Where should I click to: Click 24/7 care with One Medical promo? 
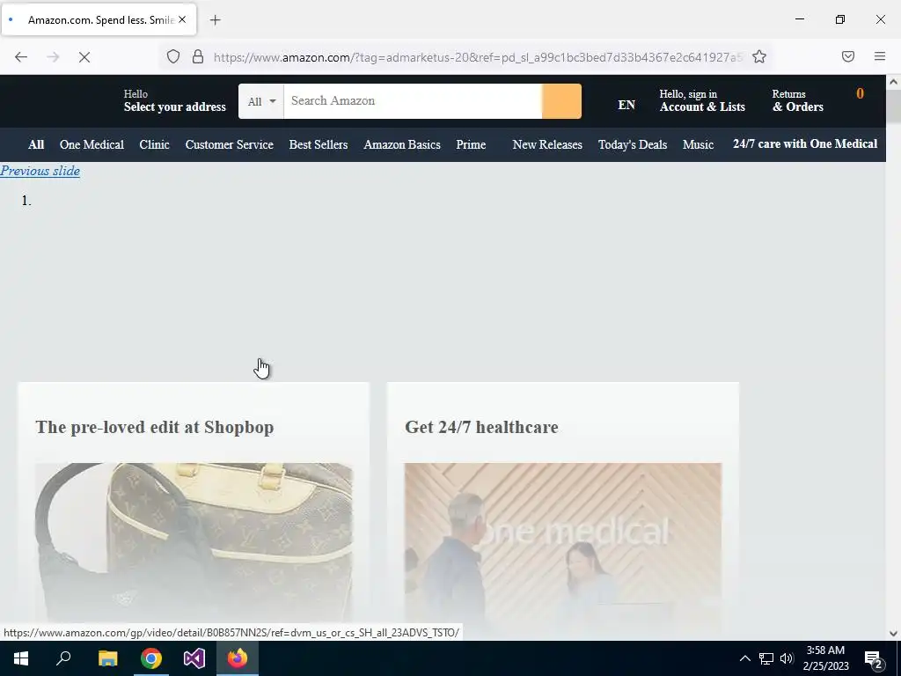click(805, 143)
